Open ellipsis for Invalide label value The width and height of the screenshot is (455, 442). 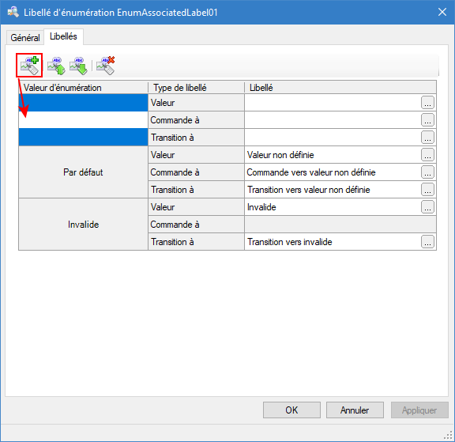point(427,207)
